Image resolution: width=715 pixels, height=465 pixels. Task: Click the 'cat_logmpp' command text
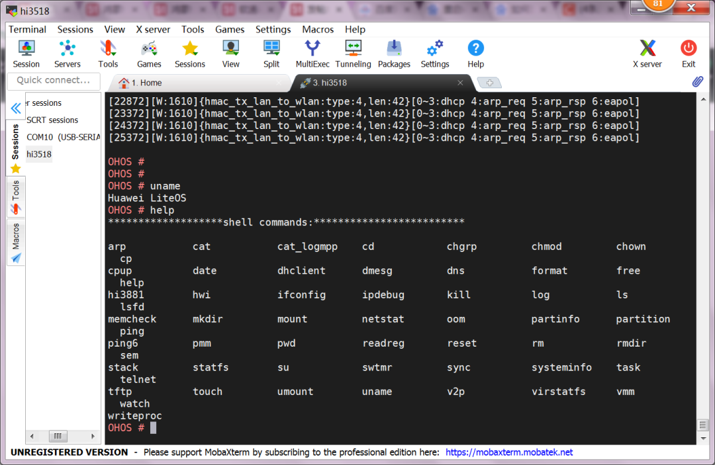(307, 247)
